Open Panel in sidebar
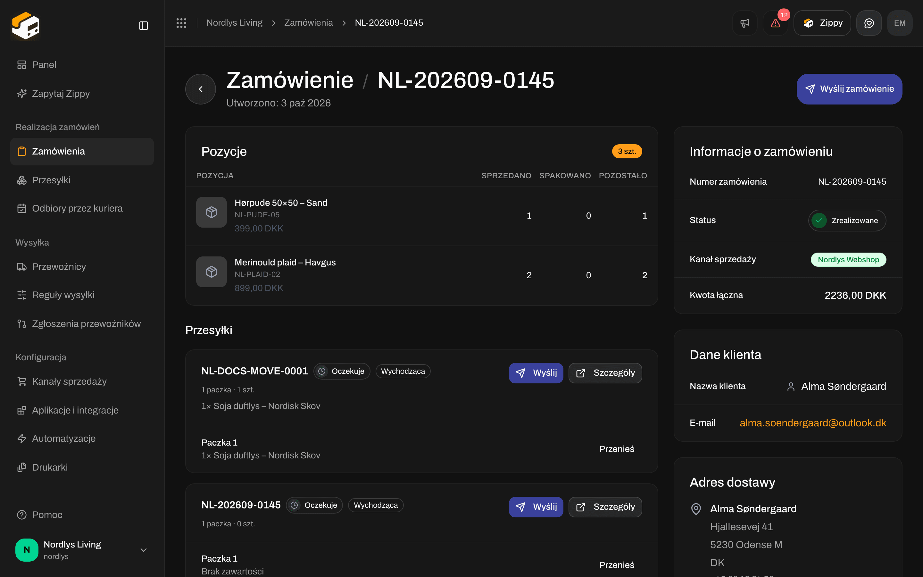The image size is (923, 577). 82,65
